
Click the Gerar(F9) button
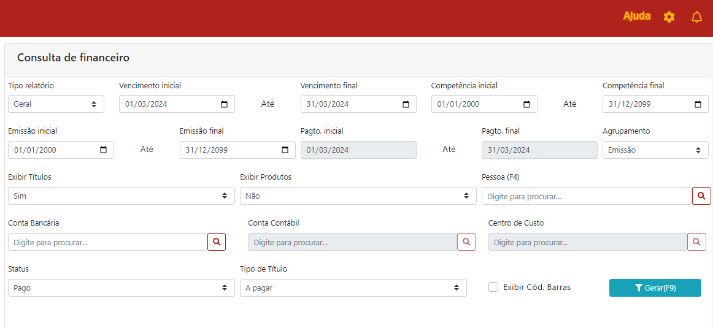(655, 288)
